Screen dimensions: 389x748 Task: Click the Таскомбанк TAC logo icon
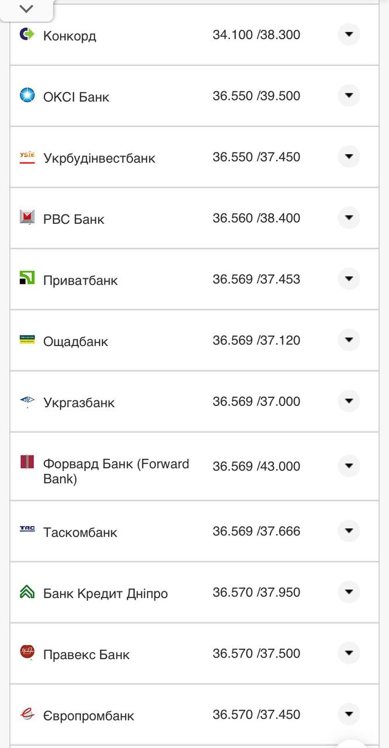27,529
